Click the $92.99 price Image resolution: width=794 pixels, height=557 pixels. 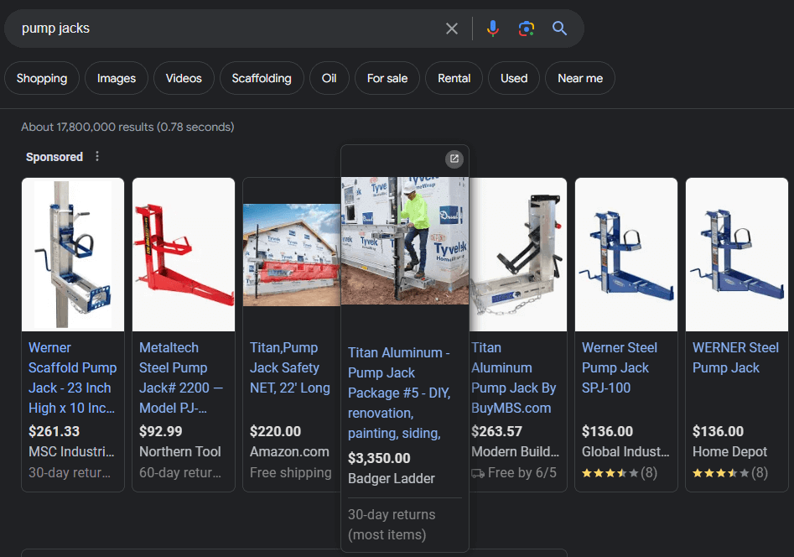tap(160, 431)
